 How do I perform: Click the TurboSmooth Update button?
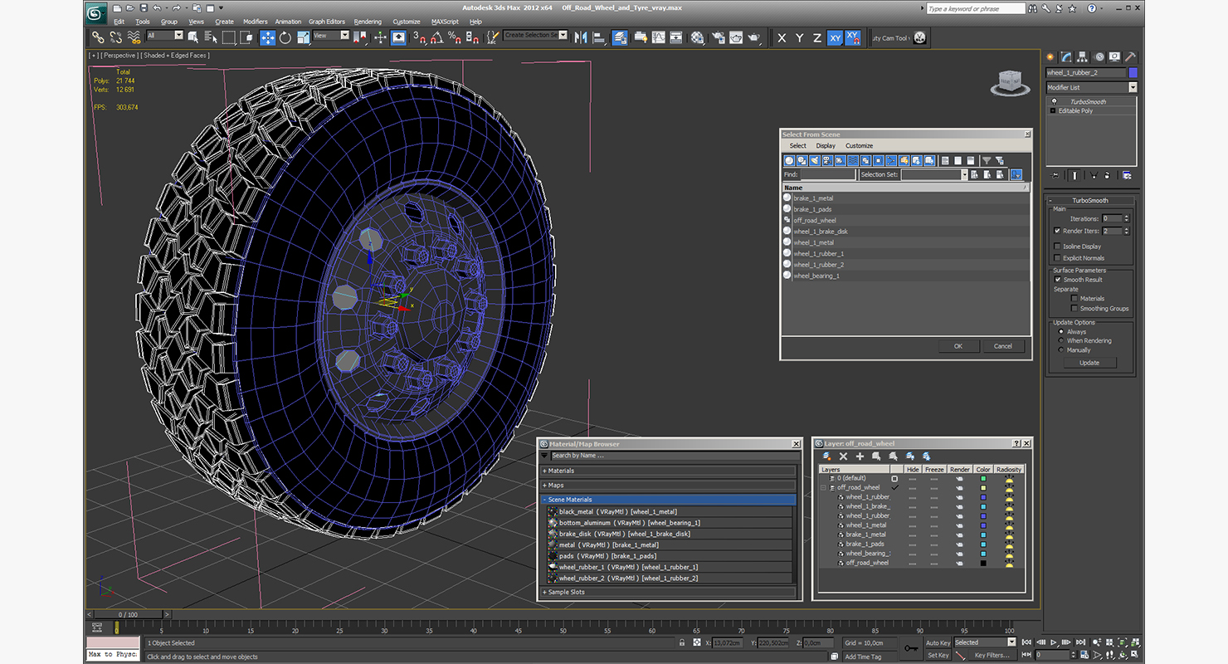tap(1089, 363)
